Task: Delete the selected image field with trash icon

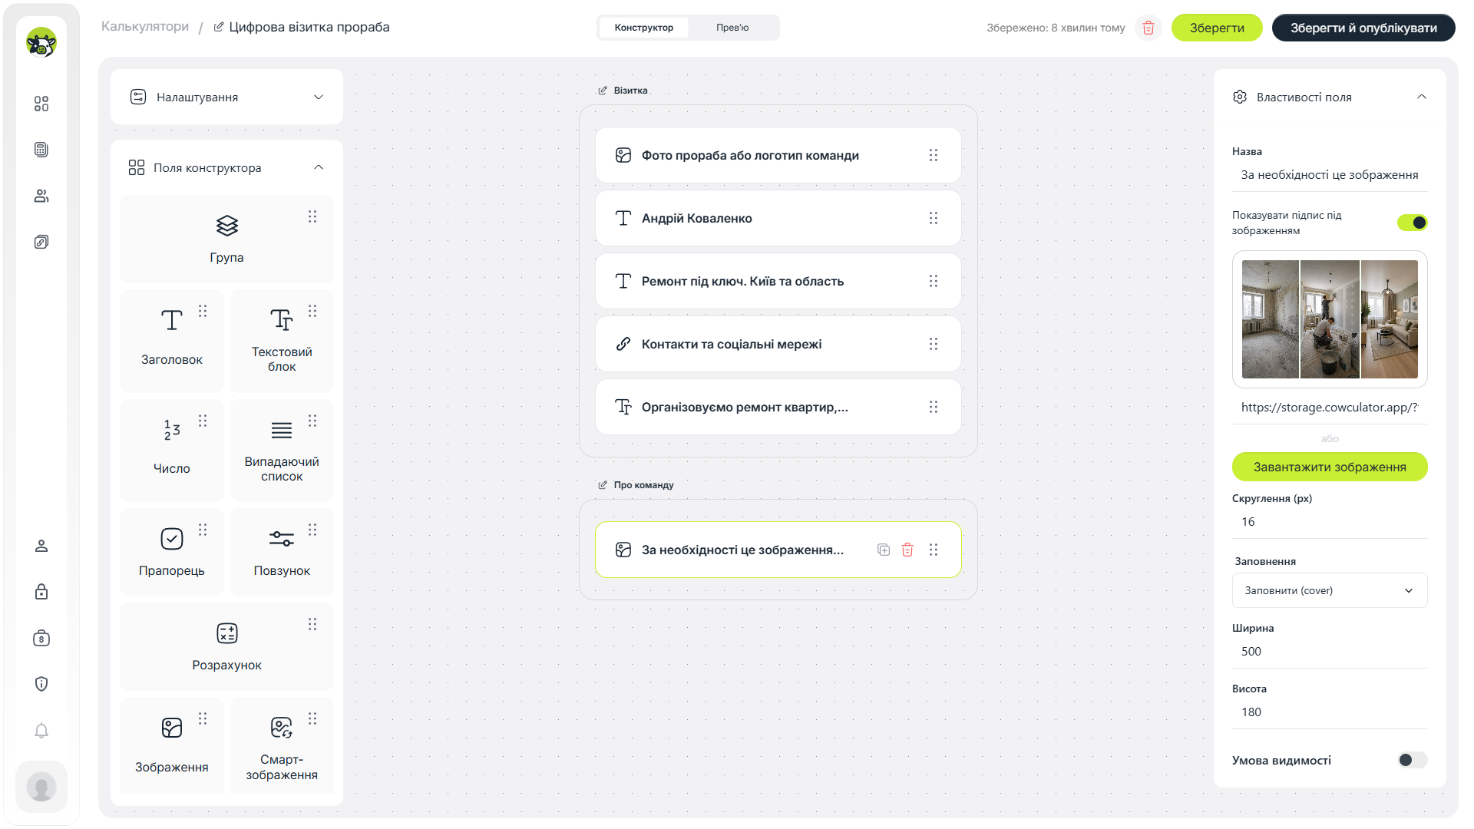Action: pyautogui.click(x=907, y=550)
